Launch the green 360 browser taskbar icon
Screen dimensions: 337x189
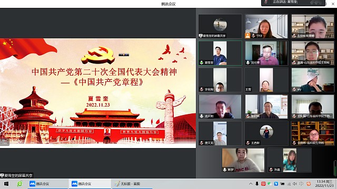point(20,184)
